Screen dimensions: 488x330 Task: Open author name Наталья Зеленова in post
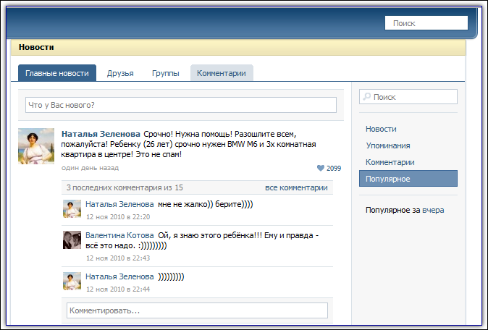point(101,134)
